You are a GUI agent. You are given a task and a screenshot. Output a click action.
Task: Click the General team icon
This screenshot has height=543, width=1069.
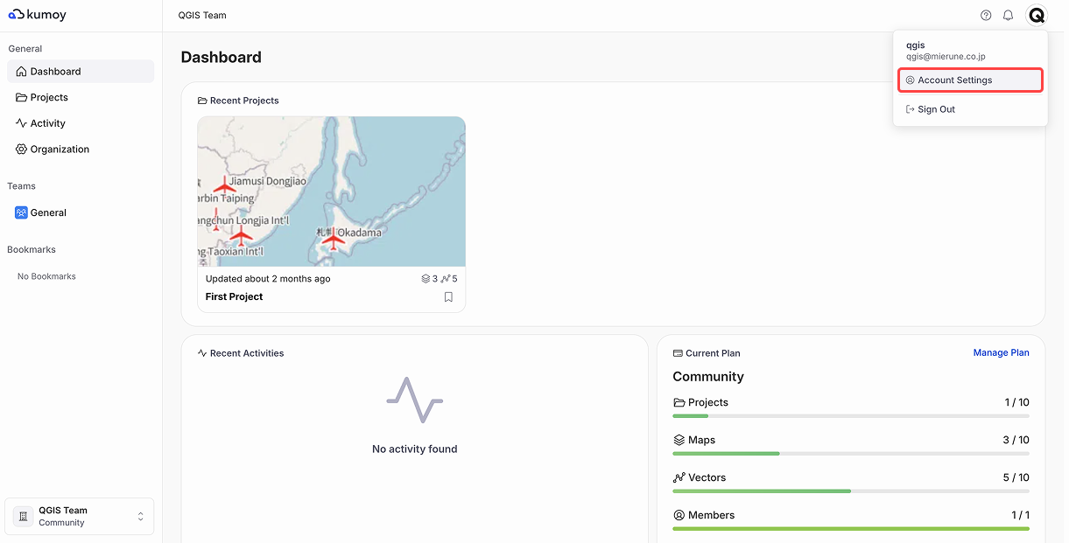click(x=22, y=212)
